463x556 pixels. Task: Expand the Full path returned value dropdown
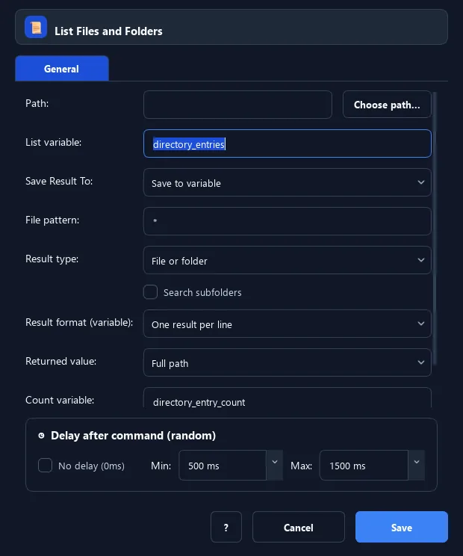point(288,362)
